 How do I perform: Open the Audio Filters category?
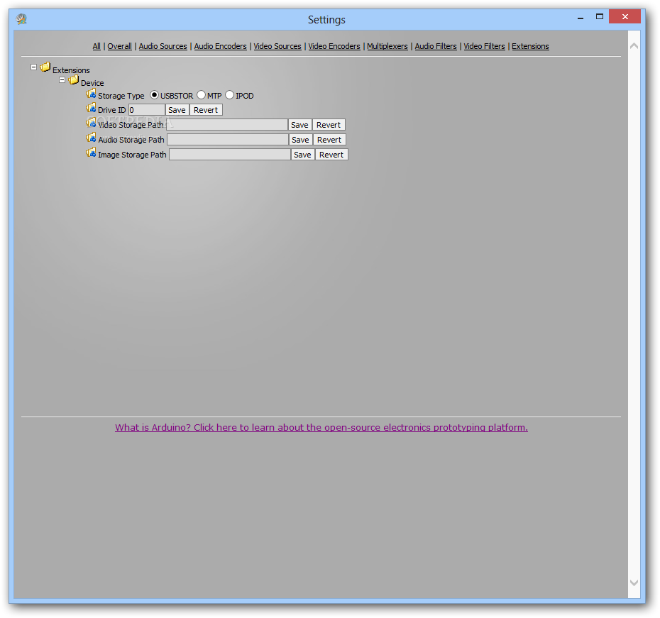[436, 46]
